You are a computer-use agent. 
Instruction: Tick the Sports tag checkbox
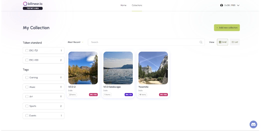click(x=27, y=106)
